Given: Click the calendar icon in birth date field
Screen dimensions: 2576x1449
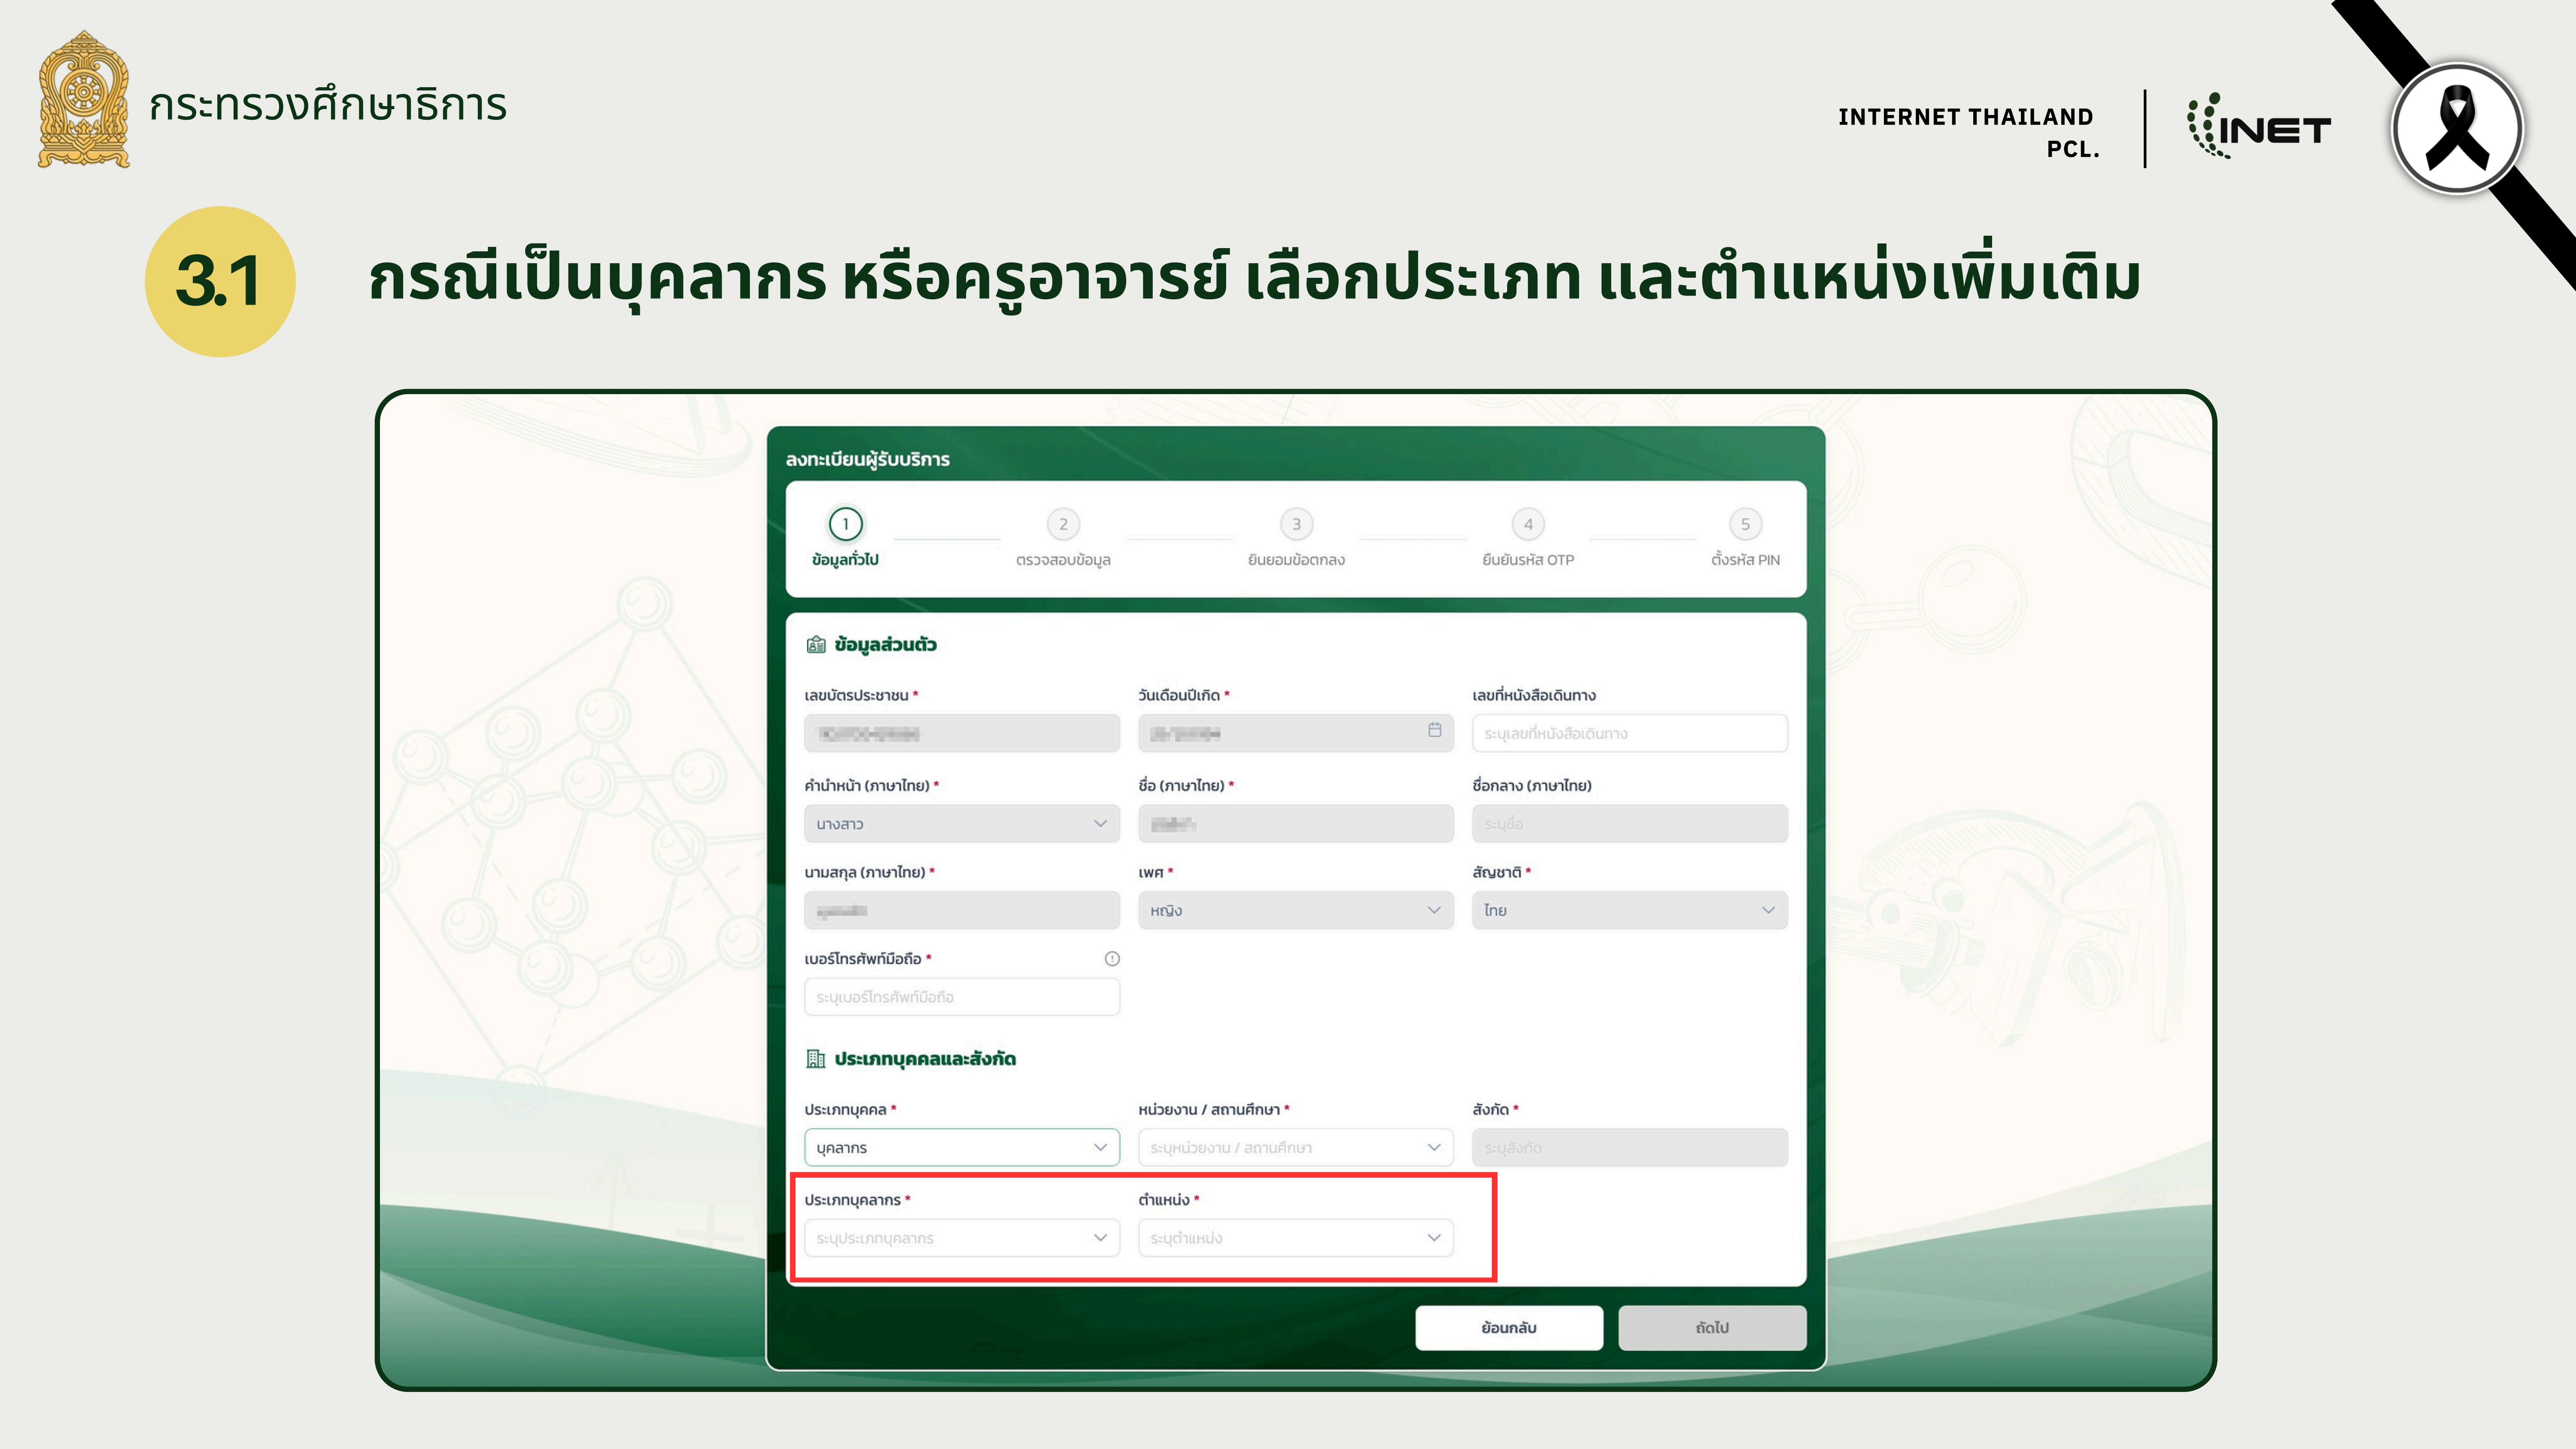Looking at the screenshot, I should [1434, 730].
